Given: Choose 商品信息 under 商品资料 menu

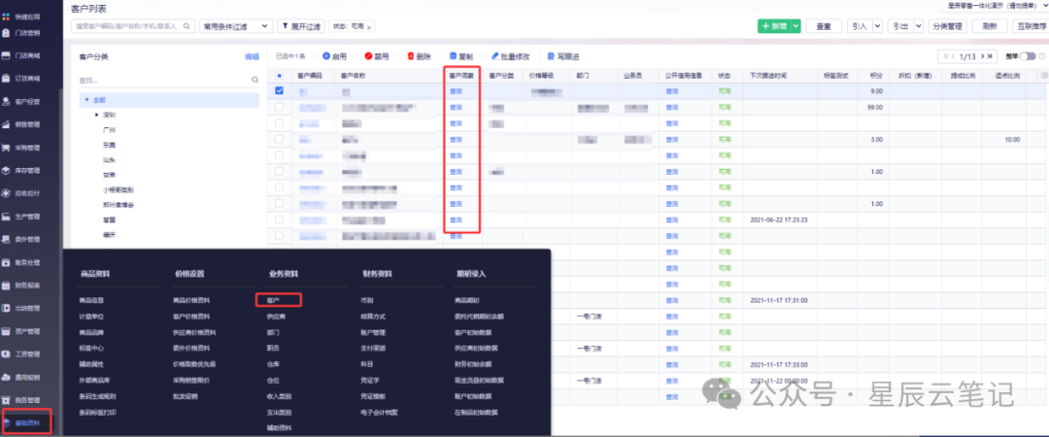Looking at the screenshot, I should point(91,300).
